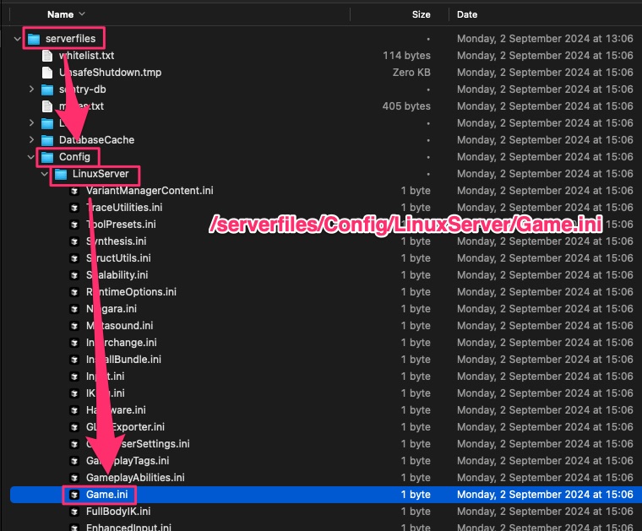Click the Zero KB size value
This screenshot has height=531, width=642.
tap(411, 73)
